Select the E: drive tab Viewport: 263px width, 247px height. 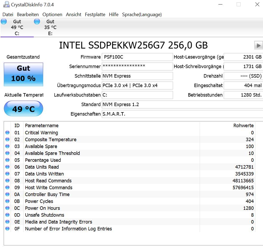[x=50, y=27]
